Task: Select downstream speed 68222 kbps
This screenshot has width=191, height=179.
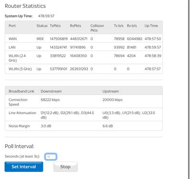Action: 50,100
